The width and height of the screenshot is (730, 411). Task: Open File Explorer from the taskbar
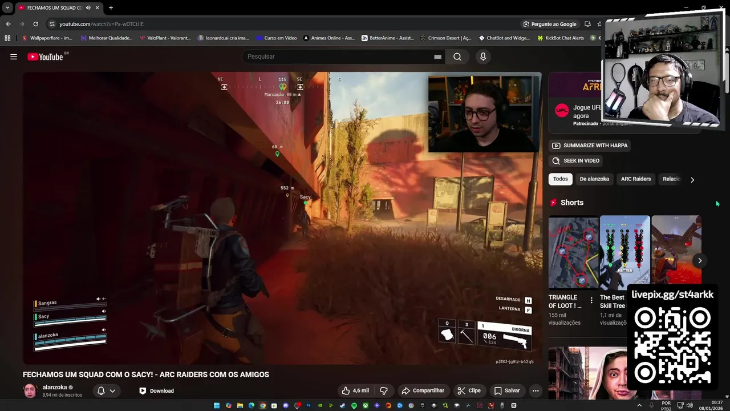[x=240, y=405]
